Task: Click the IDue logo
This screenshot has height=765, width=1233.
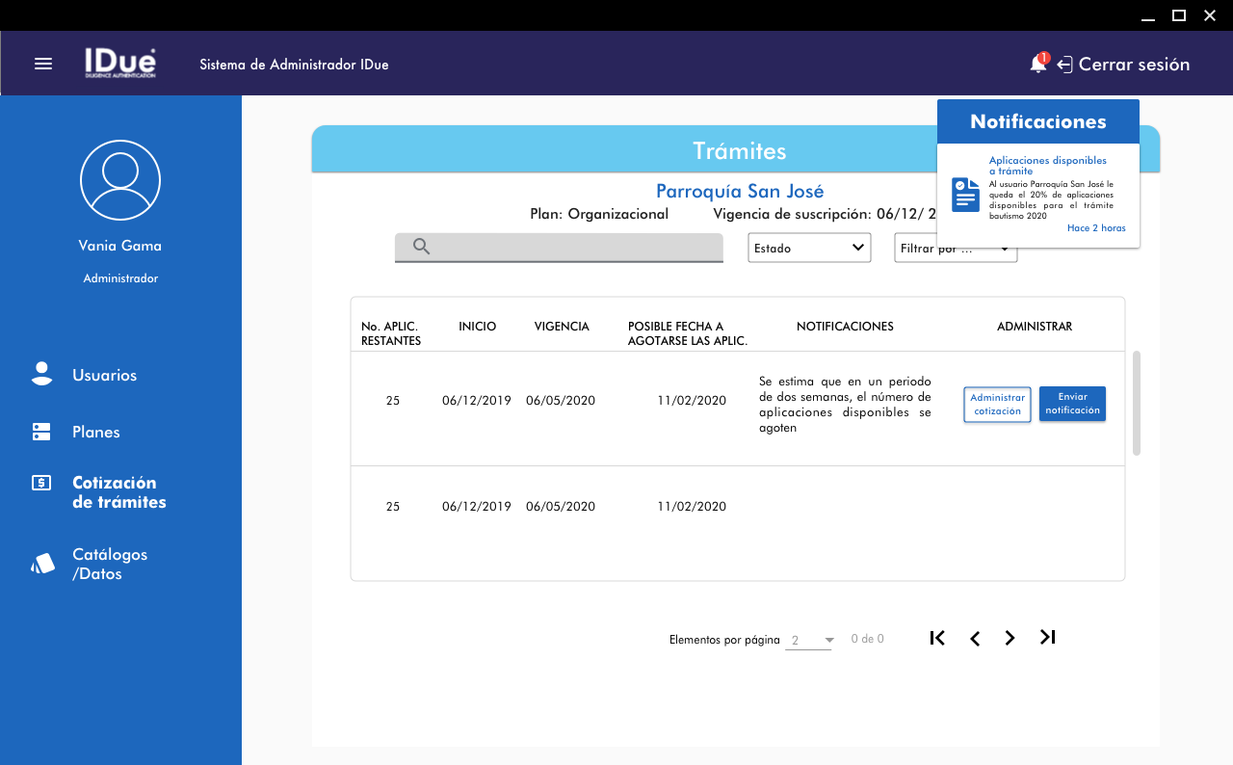Action: 120,64
